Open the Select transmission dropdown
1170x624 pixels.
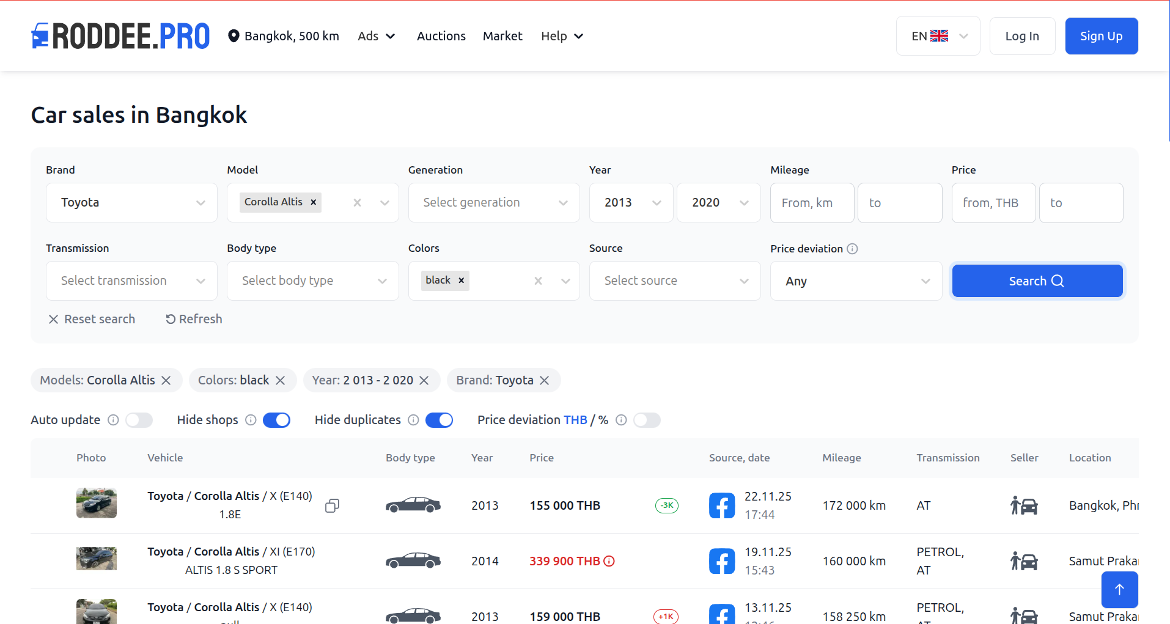[131, 281]
